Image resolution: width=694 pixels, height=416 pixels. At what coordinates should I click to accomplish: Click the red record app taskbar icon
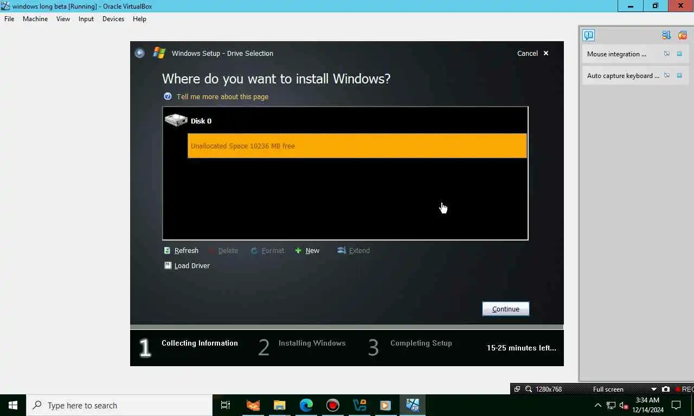332,405
